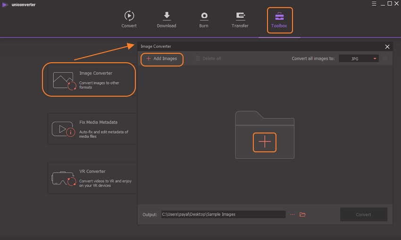Close the Image Converter dialog
This screenshot has width=401, height=240.
click(387, 47)
